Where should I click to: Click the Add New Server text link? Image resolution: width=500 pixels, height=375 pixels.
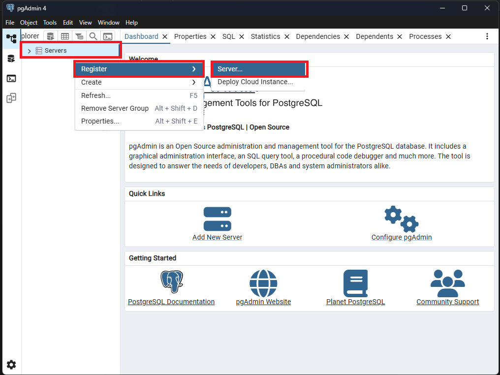[218, 237]
